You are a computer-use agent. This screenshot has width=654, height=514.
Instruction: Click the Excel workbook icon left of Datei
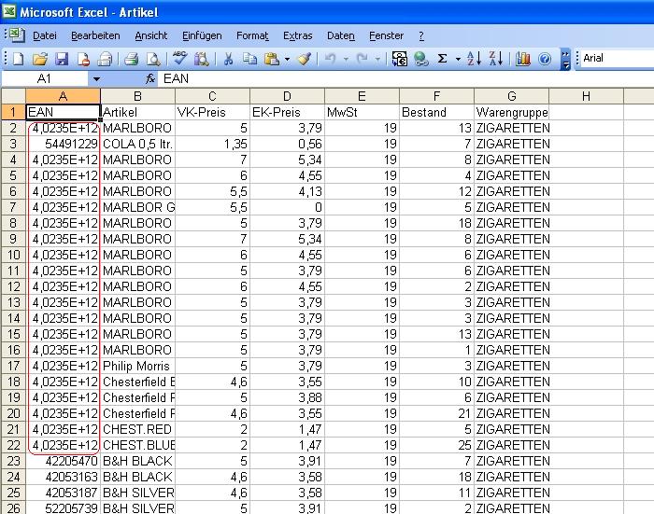pos(16,35)
